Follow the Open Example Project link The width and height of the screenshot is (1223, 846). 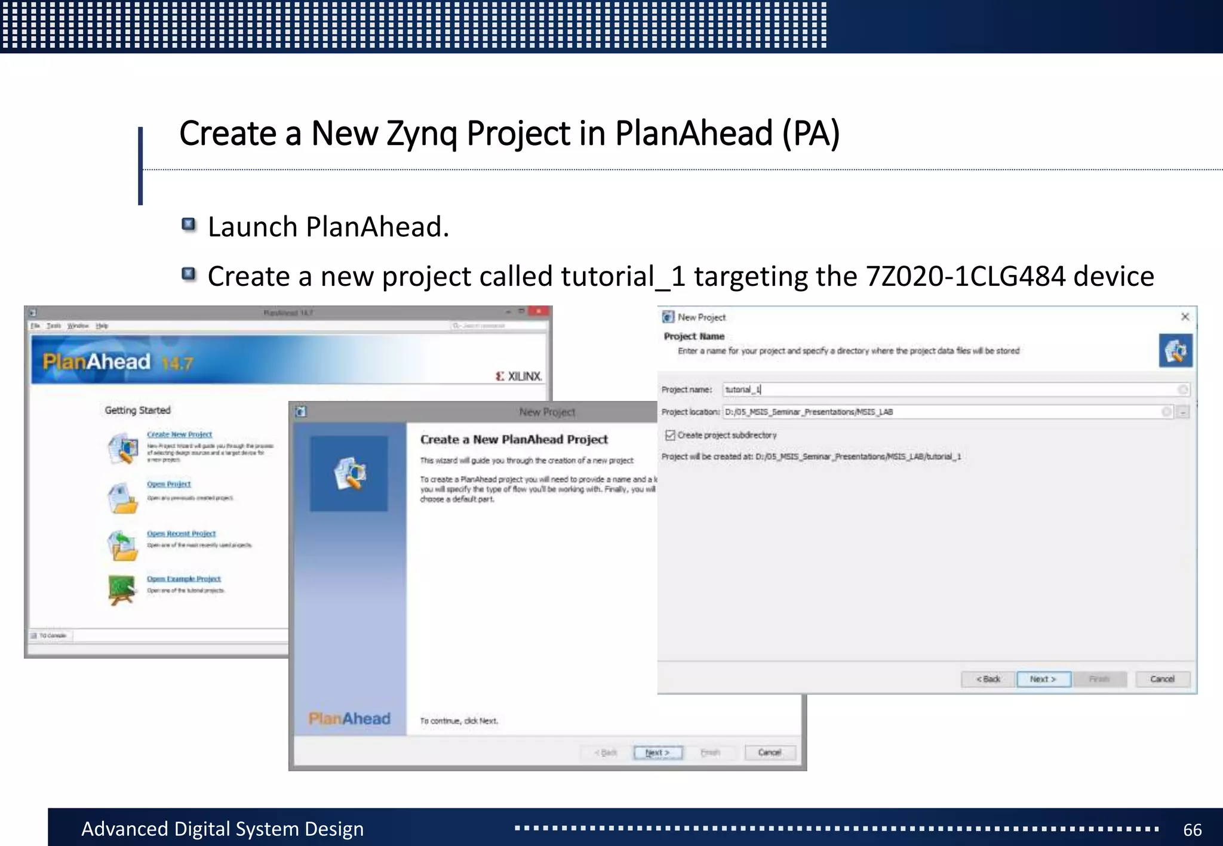click(184, 579)
